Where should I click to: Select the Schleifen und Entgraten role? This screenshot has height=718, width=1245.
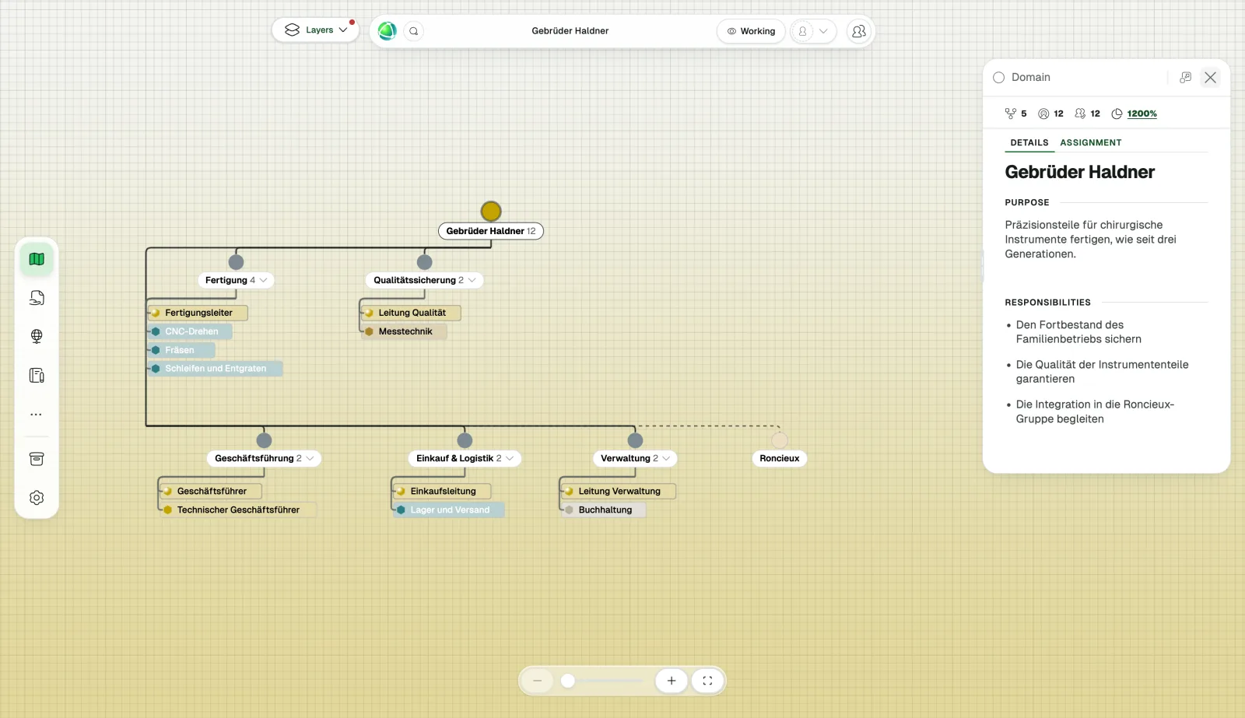pos(216,369)
